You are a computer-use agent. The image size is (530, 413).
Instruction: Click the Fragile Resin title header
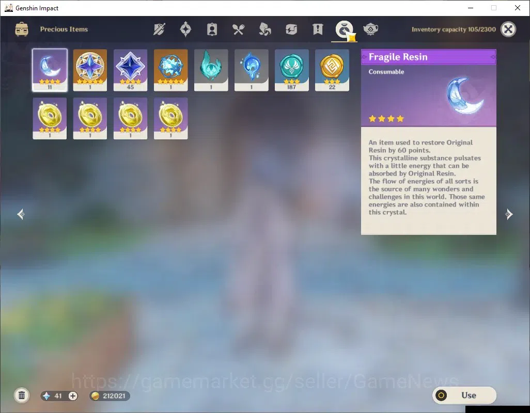point(429,57)
